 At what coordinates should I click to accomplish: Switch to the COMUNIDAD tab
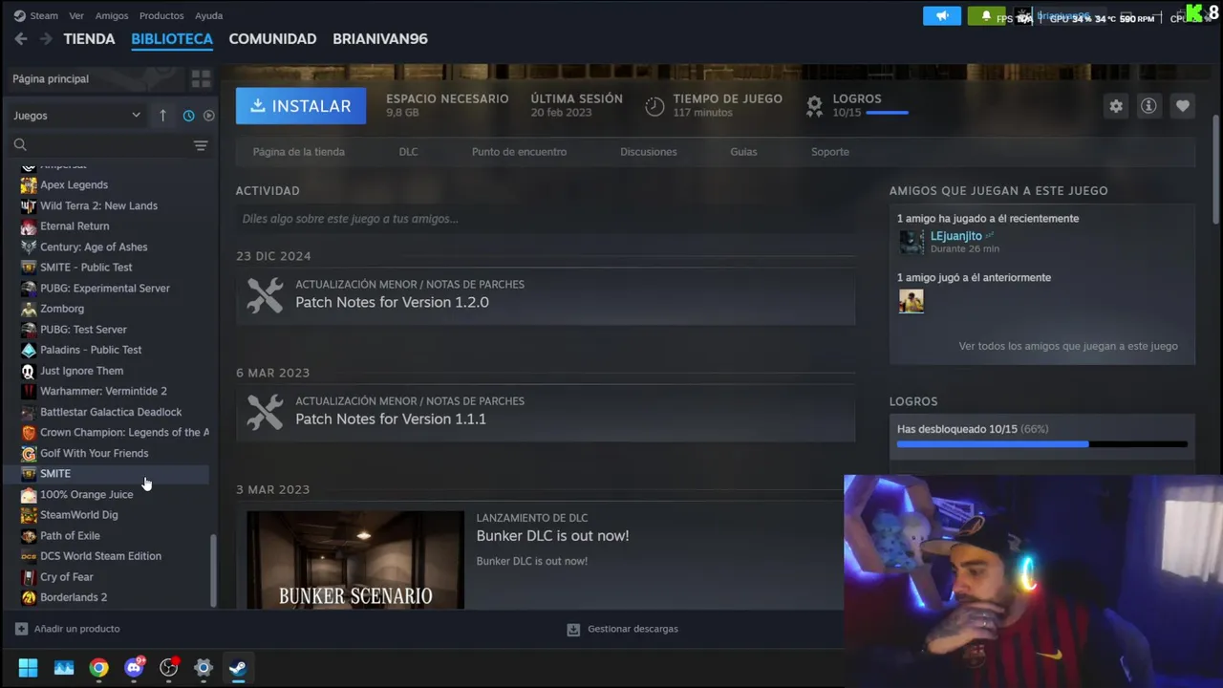[x=272, y=39]
